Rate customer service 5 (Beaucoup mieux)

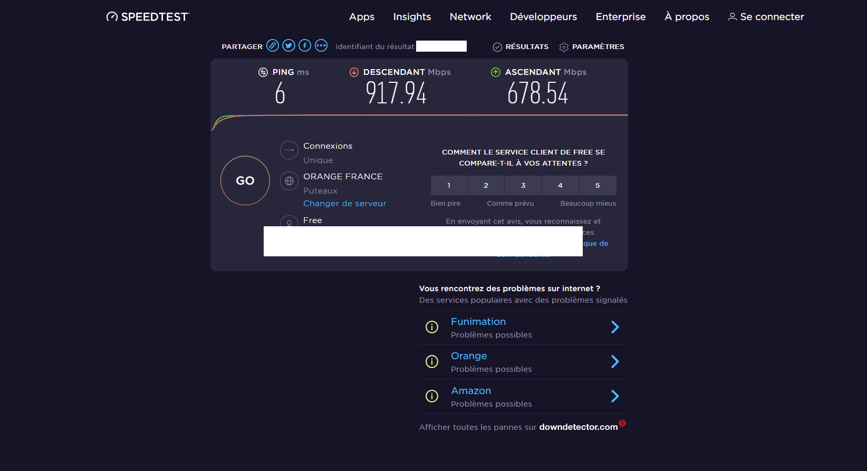pos(598,186)
